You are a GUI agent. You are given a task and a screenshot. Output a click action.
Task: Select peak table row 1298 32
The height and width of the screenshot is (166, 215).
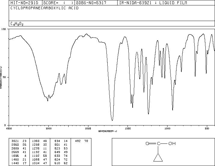(x=39, y=145)
